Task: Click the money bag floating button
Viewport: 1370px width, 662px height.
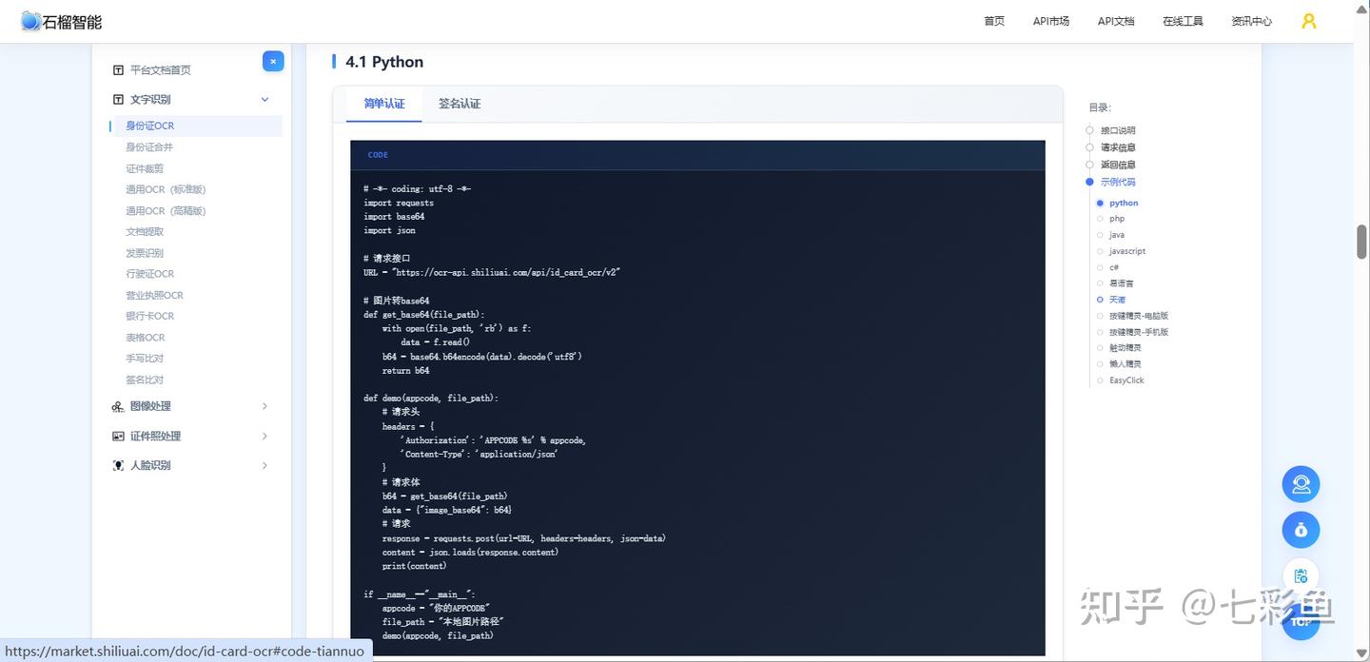Action: [x=1301, y=530]
